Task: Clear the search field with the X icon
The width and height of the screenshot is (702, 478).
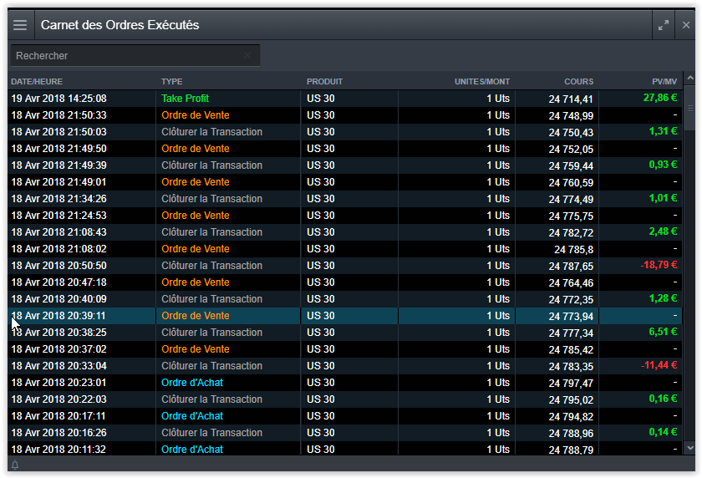Action: pos(247,55)
